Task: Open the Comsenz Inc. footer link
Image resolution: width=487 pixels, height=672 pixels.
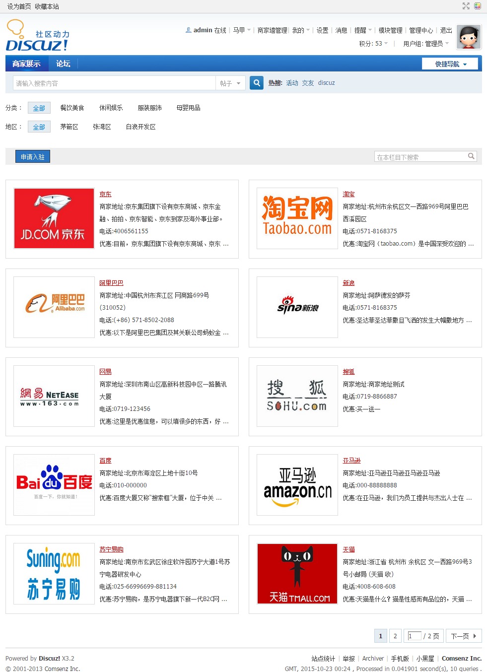Action: 462,659
